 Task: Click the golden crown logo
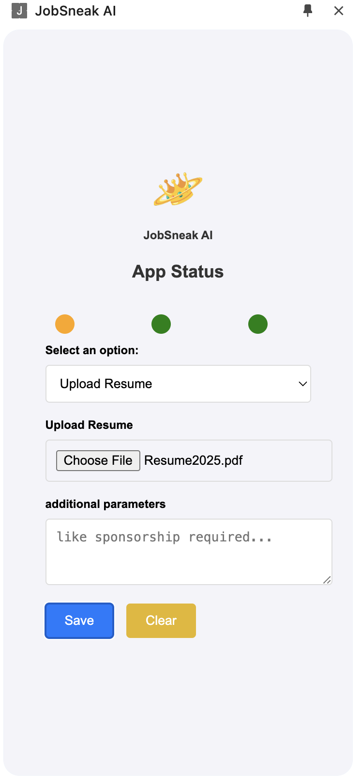tap(178, 189)
